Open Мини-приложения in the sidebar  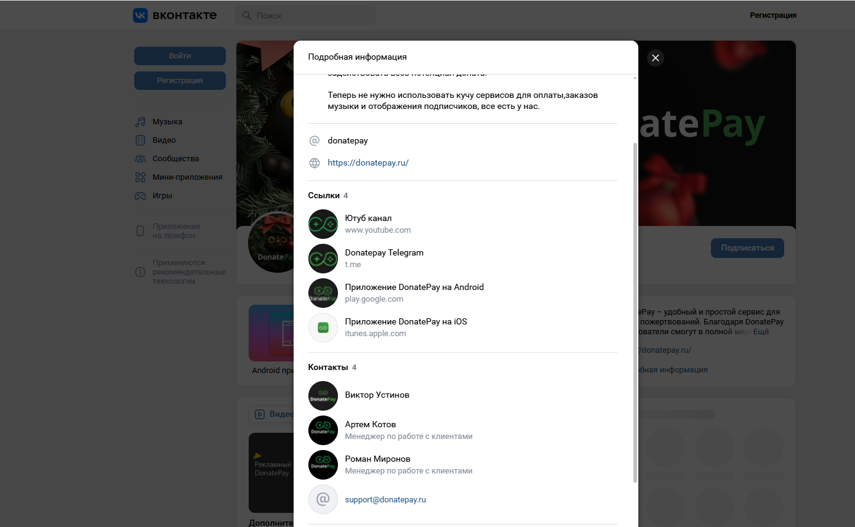(187, 177)
